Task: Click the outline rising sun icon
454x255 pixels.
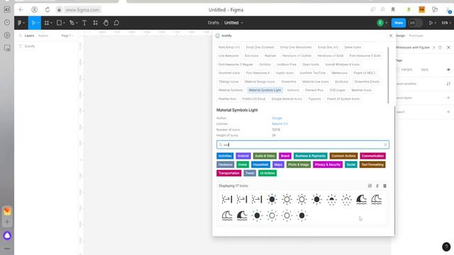Action: 346,200
